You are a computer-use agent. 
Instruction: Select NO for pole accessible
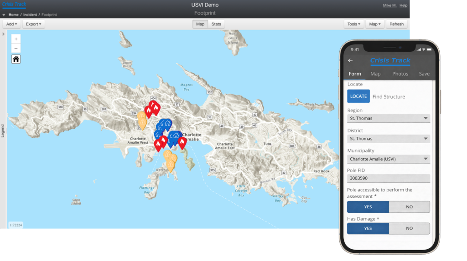pos(409,207)
